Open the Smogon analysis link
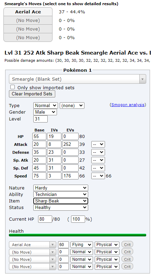 click(128, 105)
